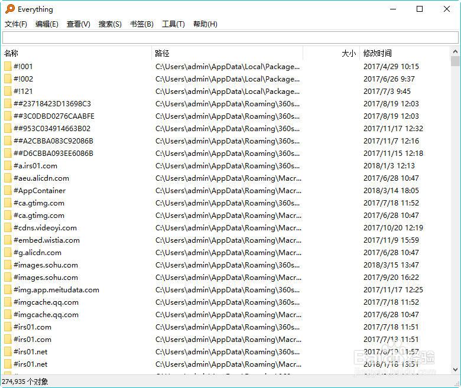
Task: Select the #!002 folder name
Action: coord(23,79)
